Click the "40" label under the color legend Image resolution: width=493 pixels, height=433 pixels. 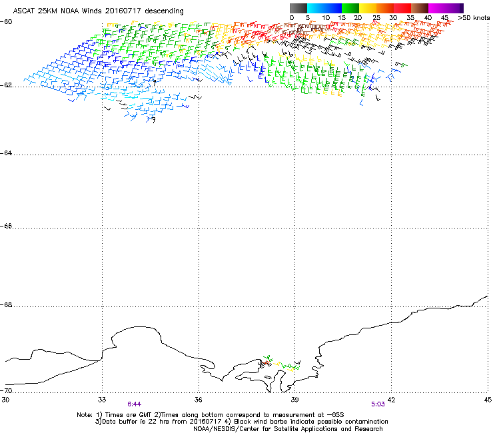428,18
